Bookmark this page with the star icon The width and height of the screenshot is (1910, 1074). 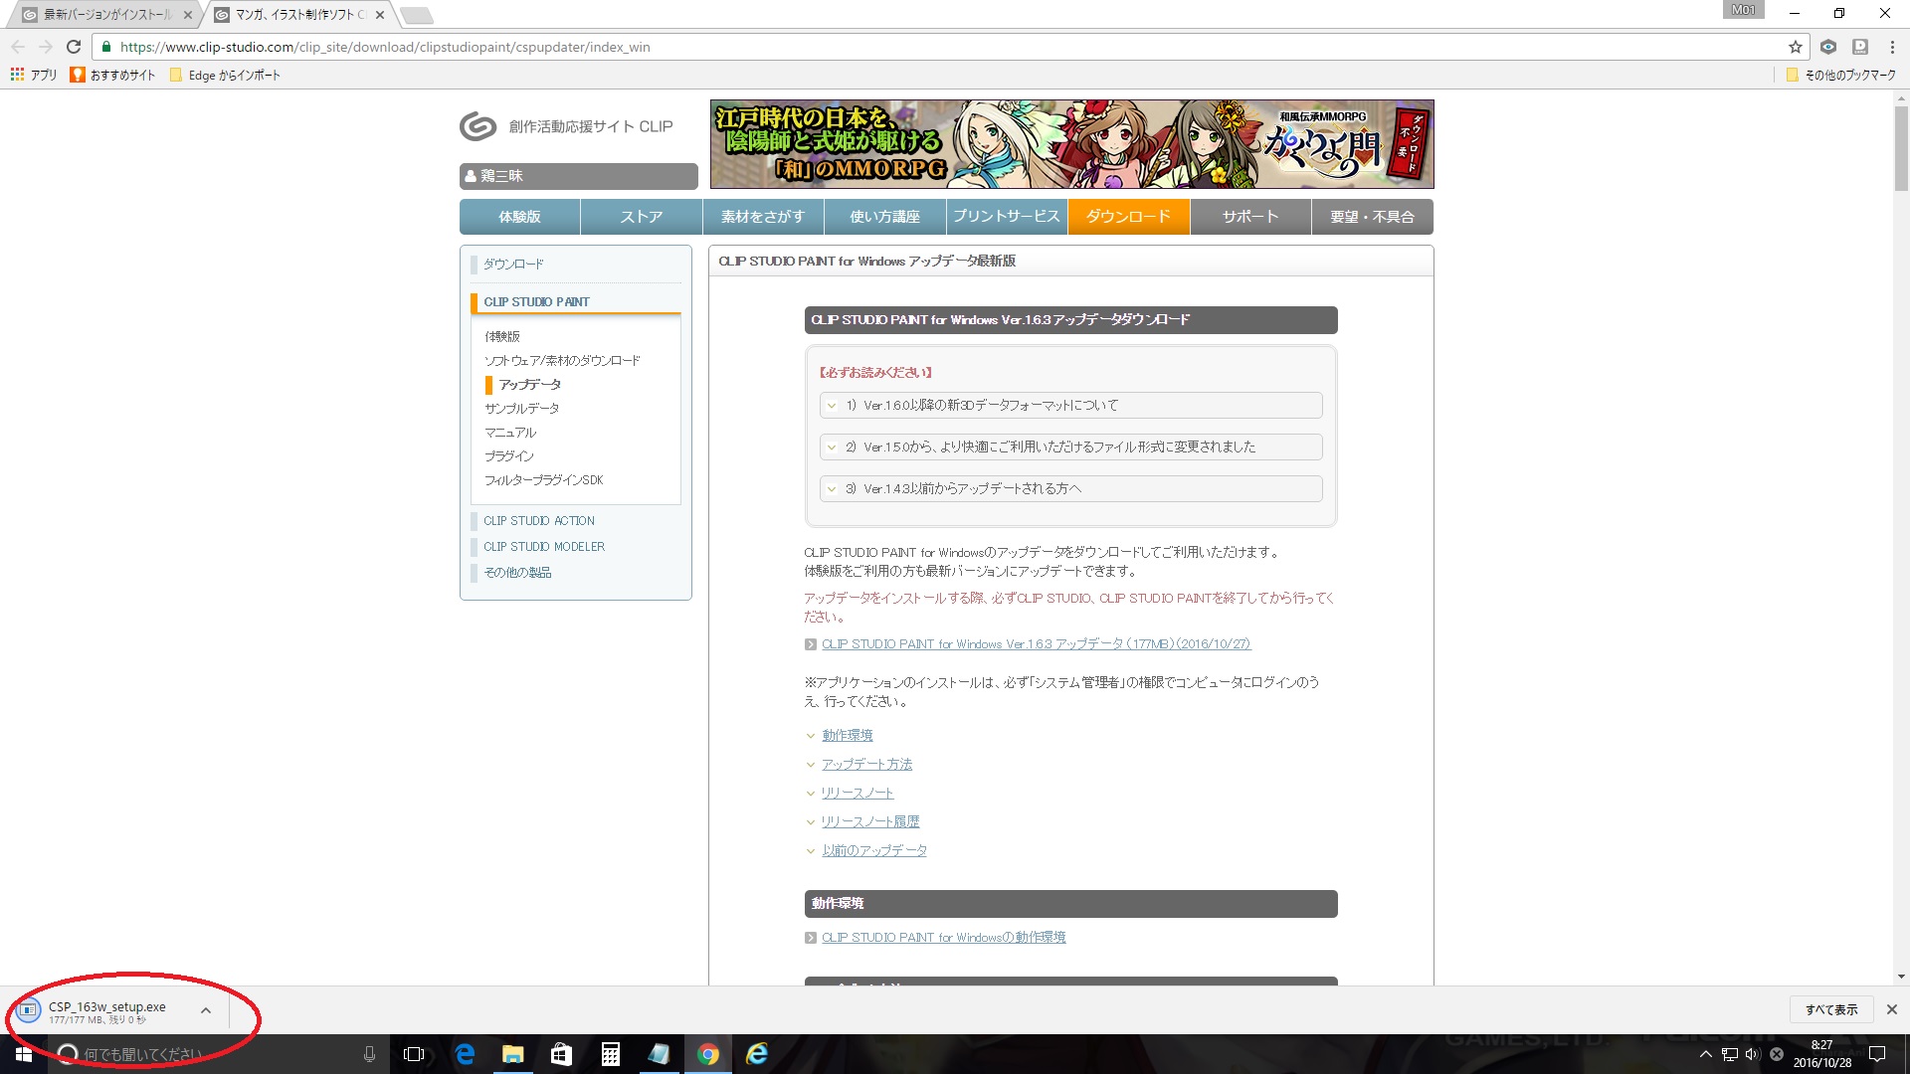1796,47
